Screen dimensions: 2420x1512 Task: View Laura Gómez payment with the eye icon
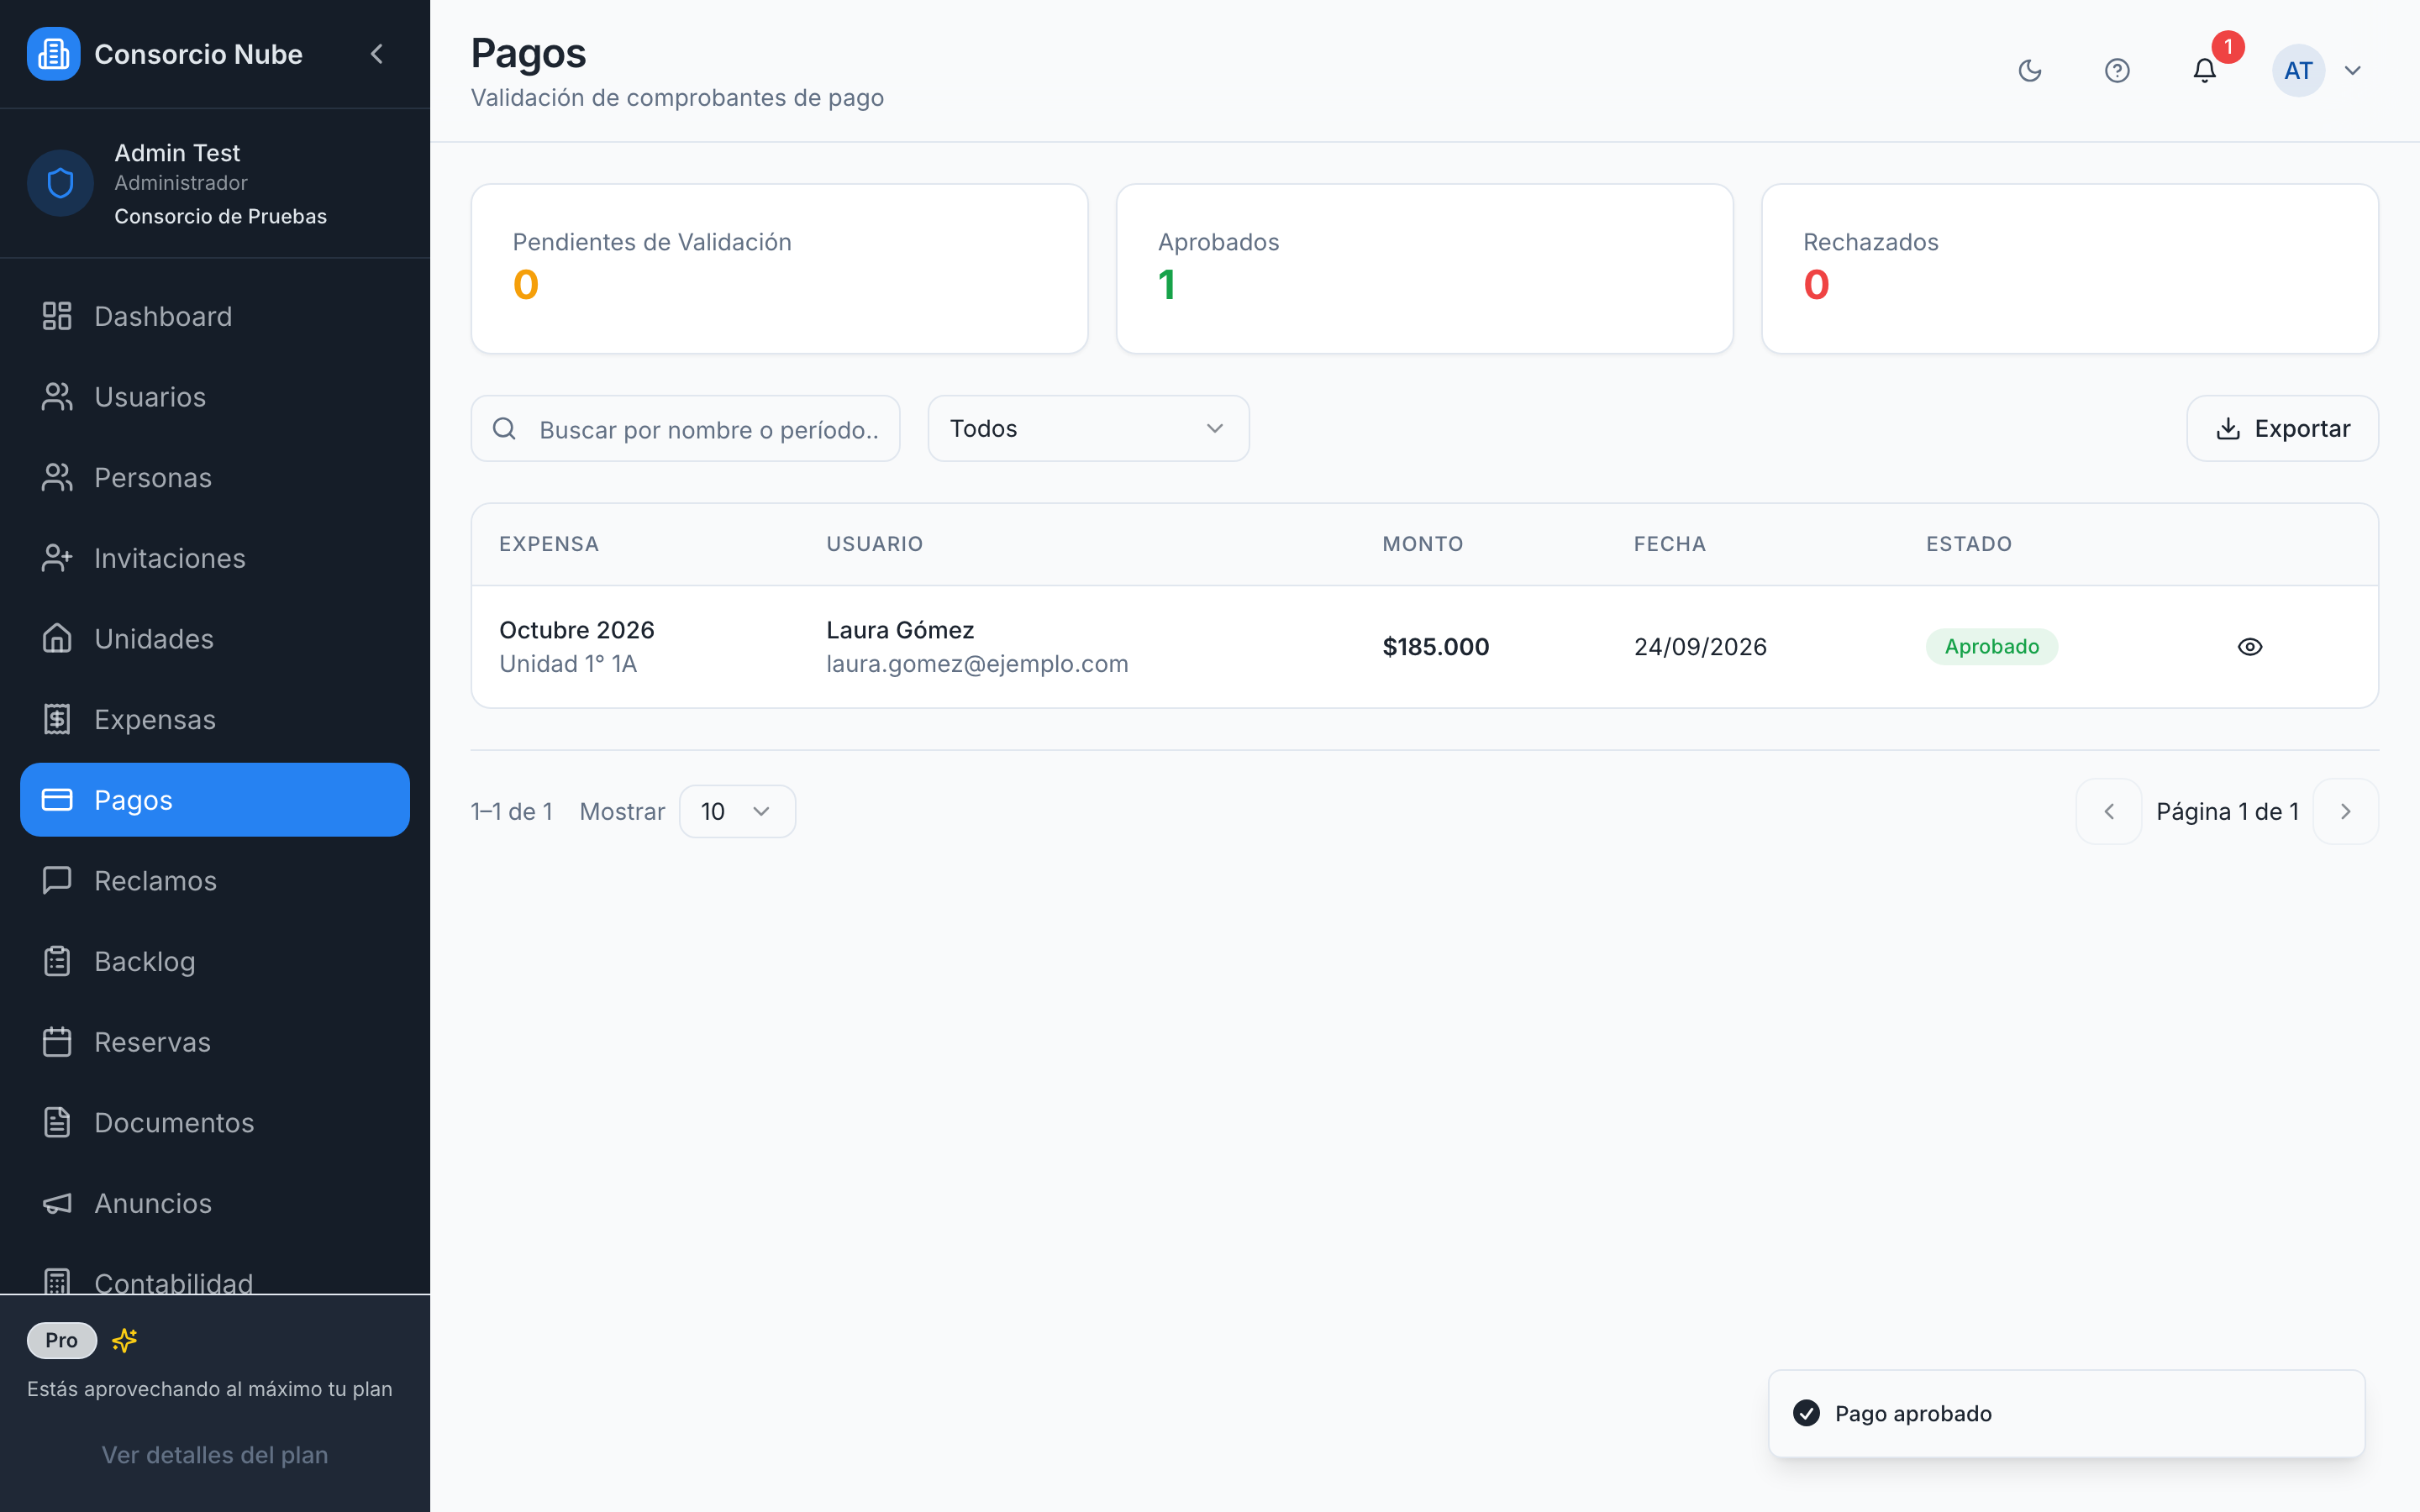2250,647
